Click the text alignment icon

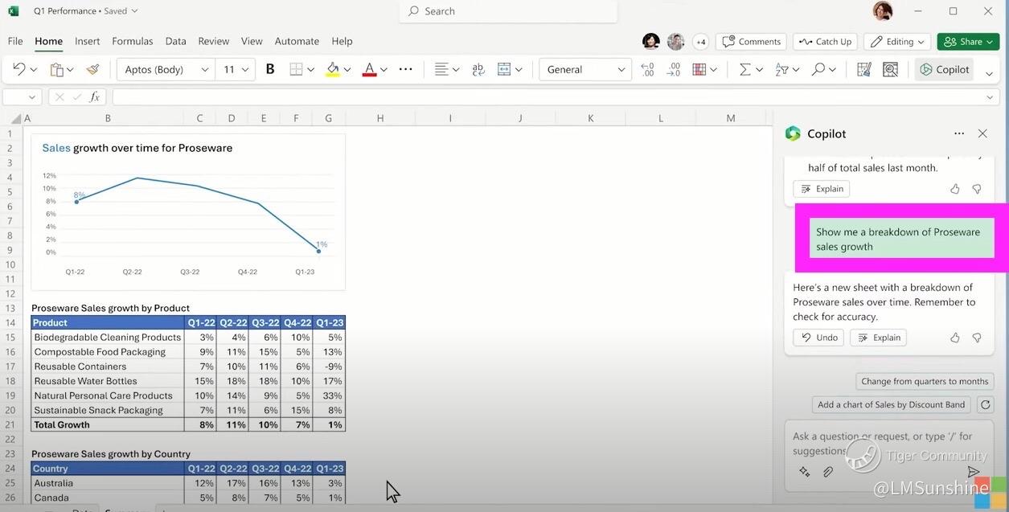coord(441,70)
